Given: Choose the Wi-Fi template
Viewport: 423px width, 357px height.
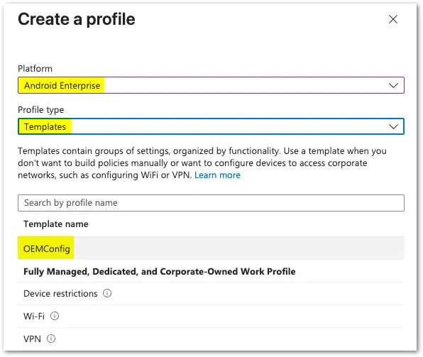Looking at the screenshot, I should click(34, 316).
